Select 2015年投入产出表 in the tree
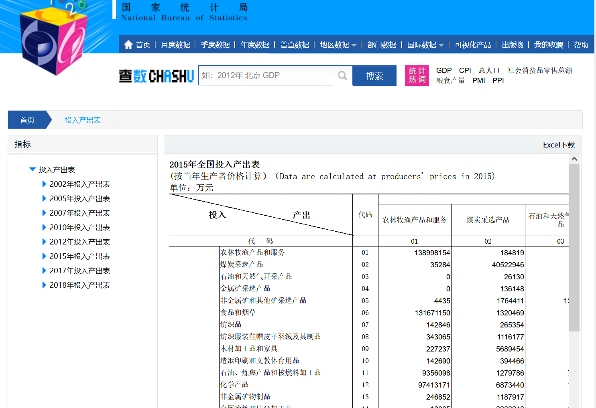596x408 pixels. point(79,257)
